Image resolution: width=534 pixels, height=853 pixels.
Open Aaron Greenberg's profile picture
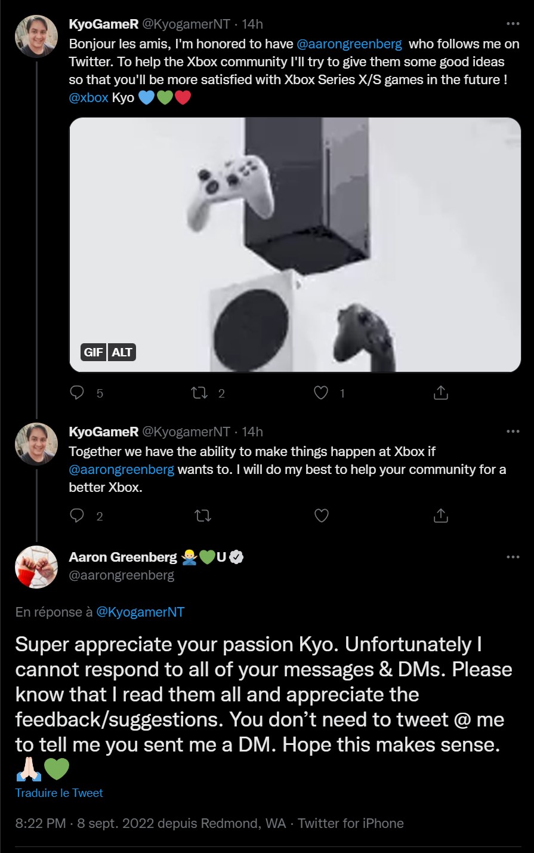(36, 567)
